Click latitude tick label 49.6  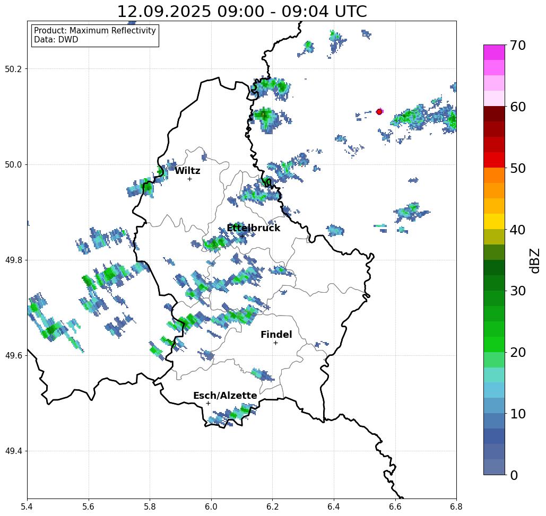coord(13,356)
